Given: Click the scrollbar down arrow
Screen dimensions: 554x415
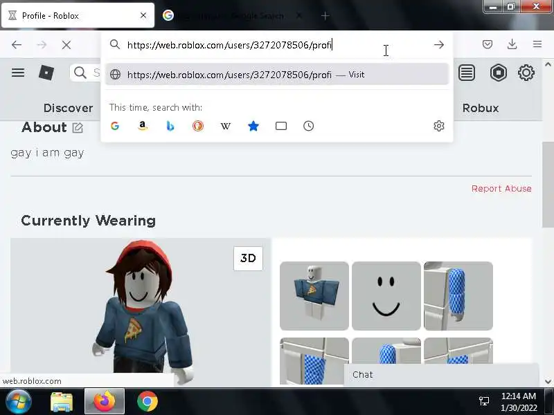Looking at the screenshot, I should point(548,382).
